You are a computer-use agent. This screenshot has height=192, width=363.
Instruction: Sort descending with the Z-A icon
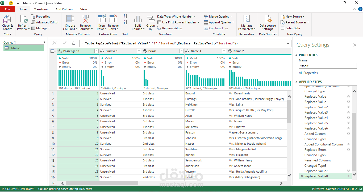click(x=125, y=22)
